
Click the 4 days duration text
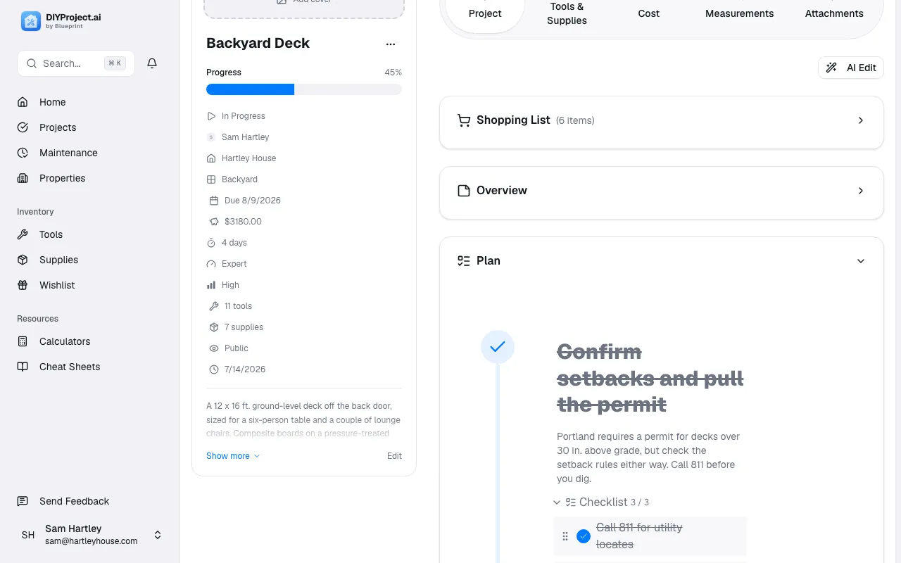click(x=234, y=243)
